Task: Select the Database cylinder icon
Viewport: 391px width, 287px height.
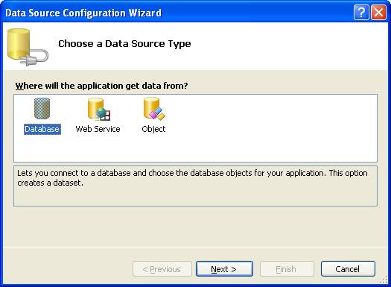Action: point(42,109)
